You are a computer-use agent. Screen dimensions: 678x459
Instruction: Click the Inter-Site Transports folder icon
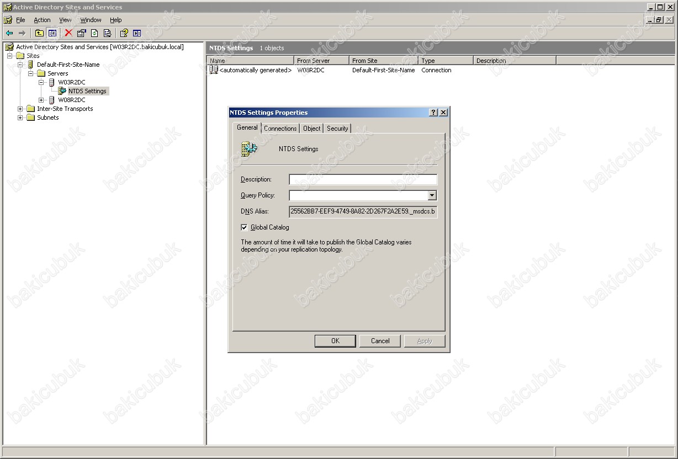click(31, 109)
